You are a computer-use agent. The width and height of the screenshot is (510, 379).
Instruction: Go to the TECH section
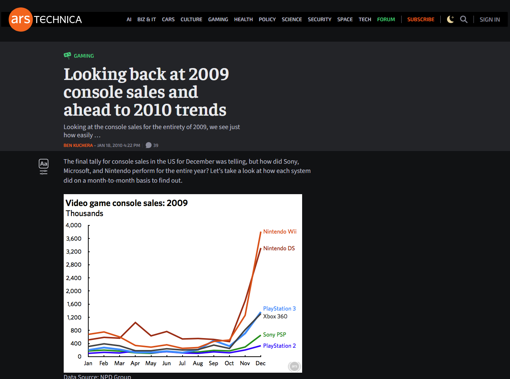click(365, 19)
